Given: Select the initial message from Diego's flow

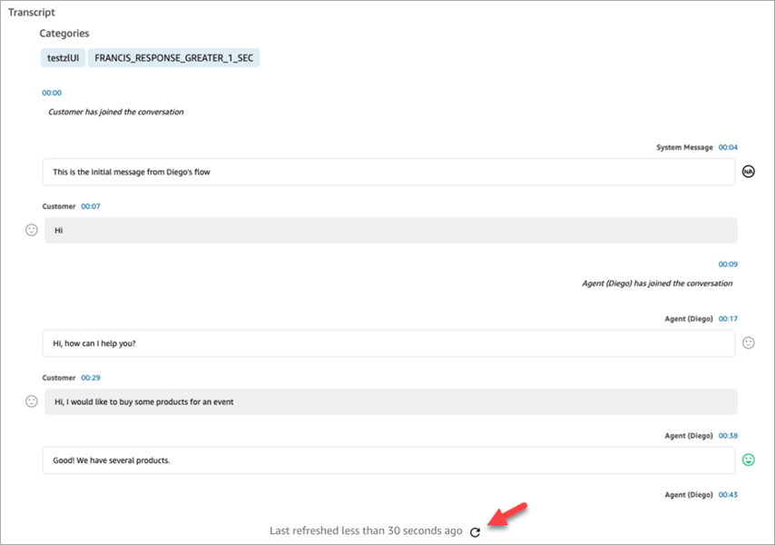Looking at the screenshot, I should (388, 171).
